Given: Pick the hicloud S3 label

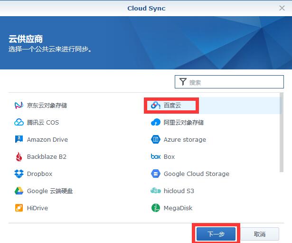Looking at the screenshot, I should pyautogui.click(x=179, y=191).
